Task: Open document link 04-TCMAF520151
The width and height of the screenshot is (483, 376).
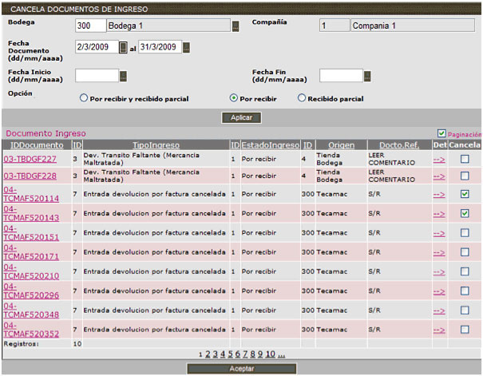Action: 31,233
